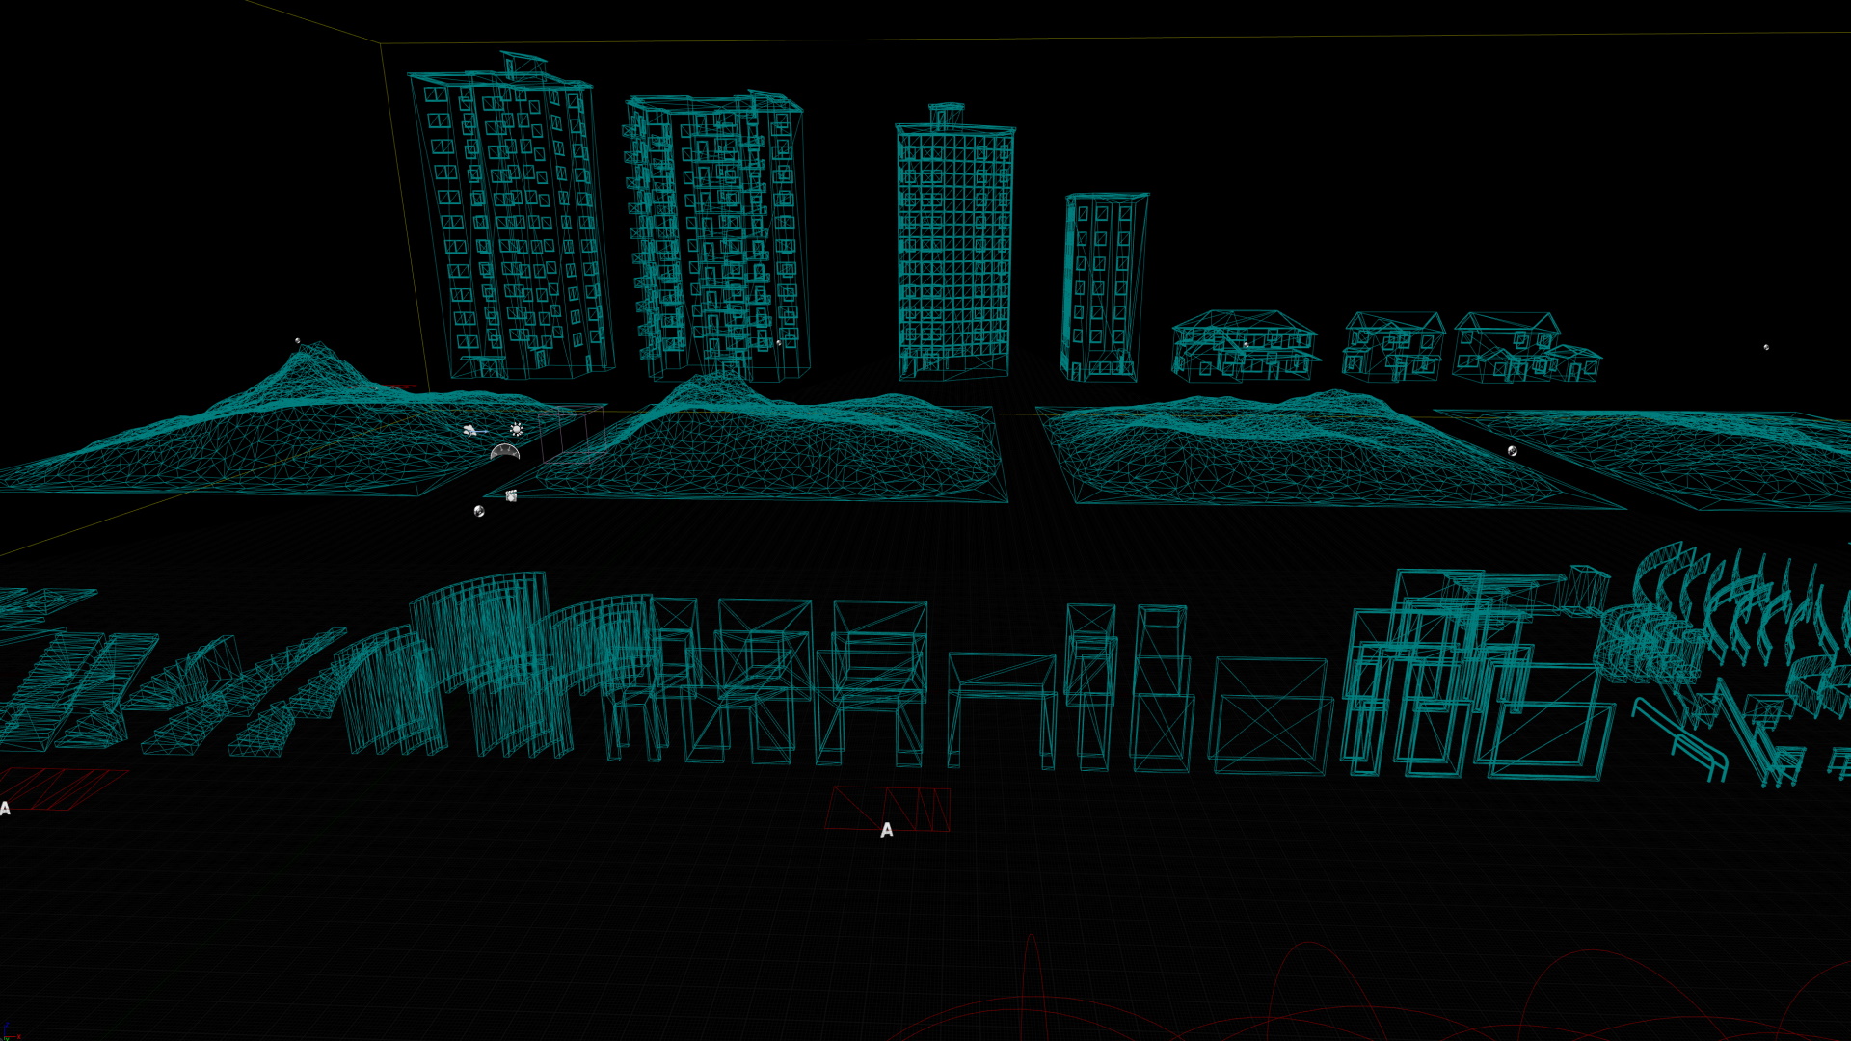Select the text 'A' icon at center bottom

tap(887, 830)
